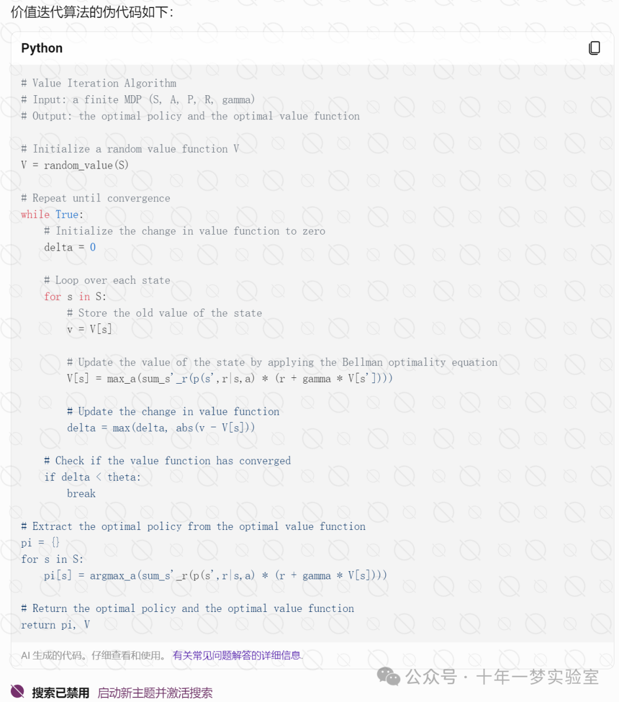Click the 搜索已禁用 status label
The height and width of the screenshot is (702, 619).
pos(60,692)
